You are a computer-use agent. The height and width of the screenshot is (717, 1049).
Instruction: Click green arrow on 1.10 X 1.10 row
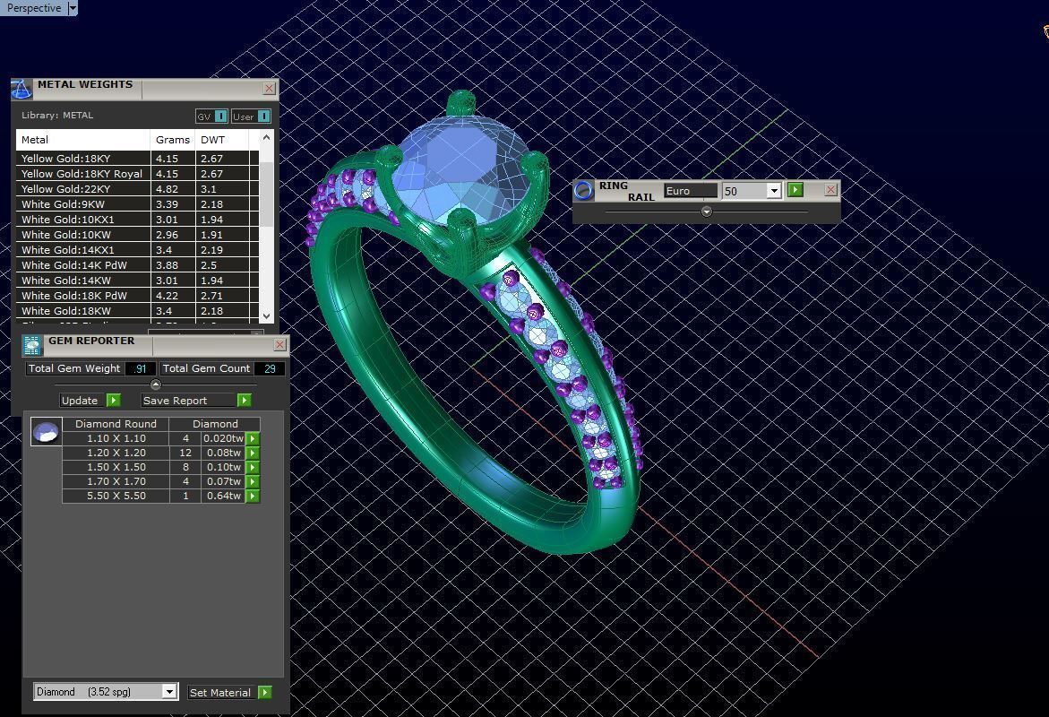click(253, 438)
